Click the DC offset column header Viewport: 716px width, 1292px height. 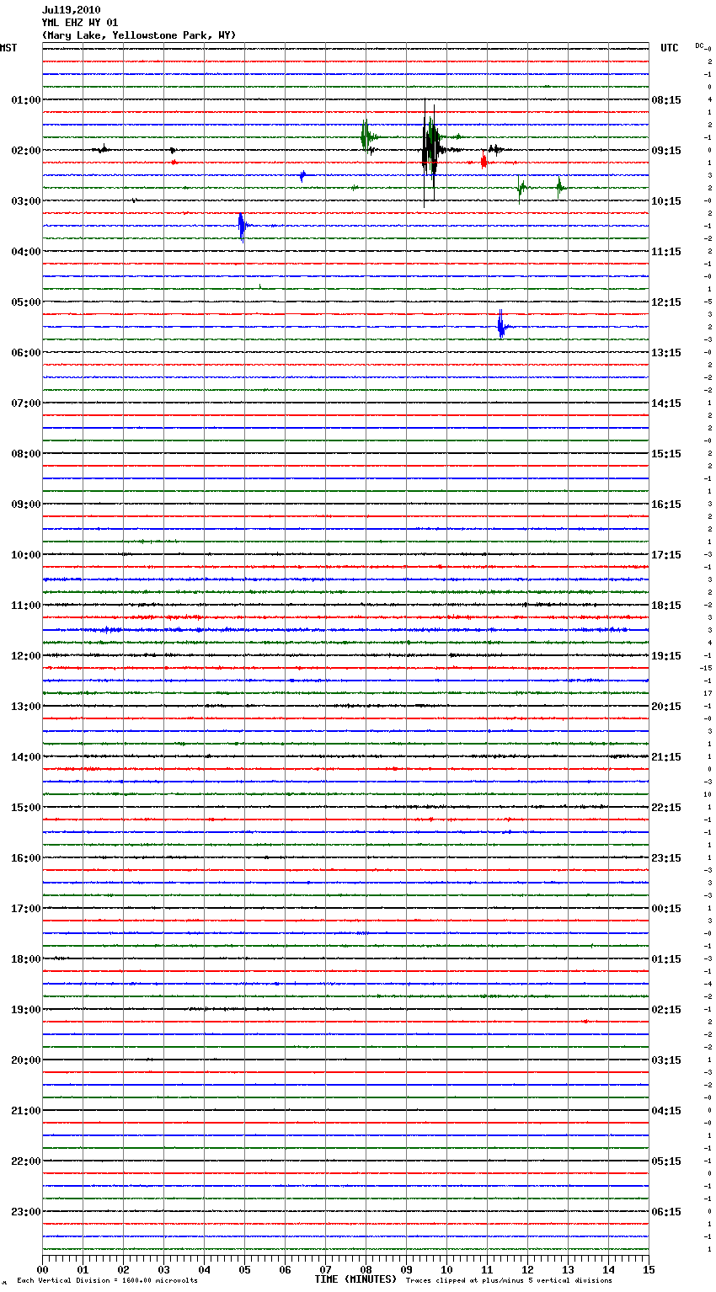coord(701,45)
